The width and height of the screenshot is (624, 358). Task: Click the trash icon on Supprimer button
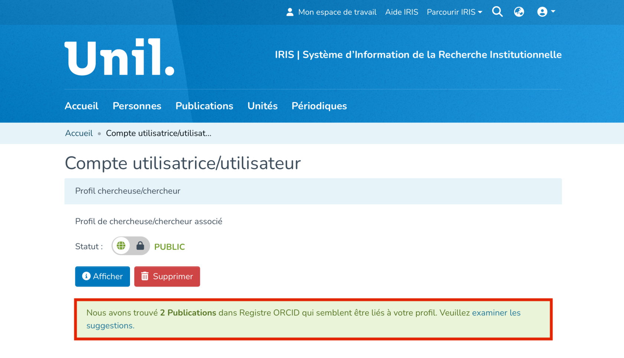pyautogui.click(x=145, y=276)
